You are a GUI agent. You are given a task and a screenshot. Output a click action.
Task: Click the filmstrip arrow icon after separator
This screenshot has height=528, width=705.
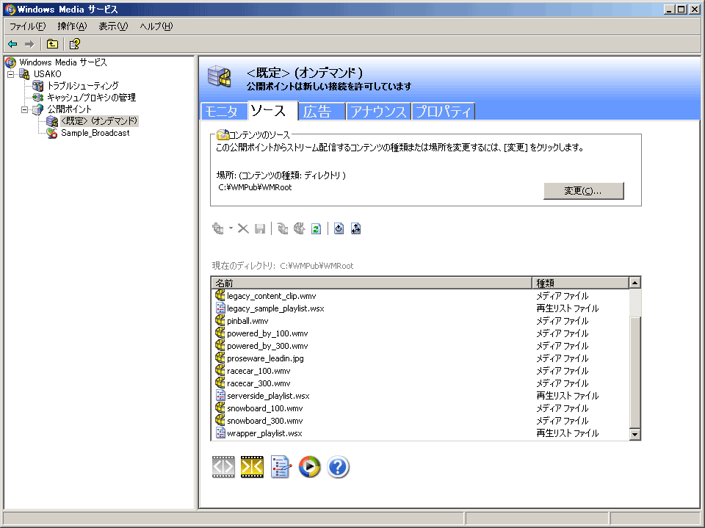tap(283, 228)
